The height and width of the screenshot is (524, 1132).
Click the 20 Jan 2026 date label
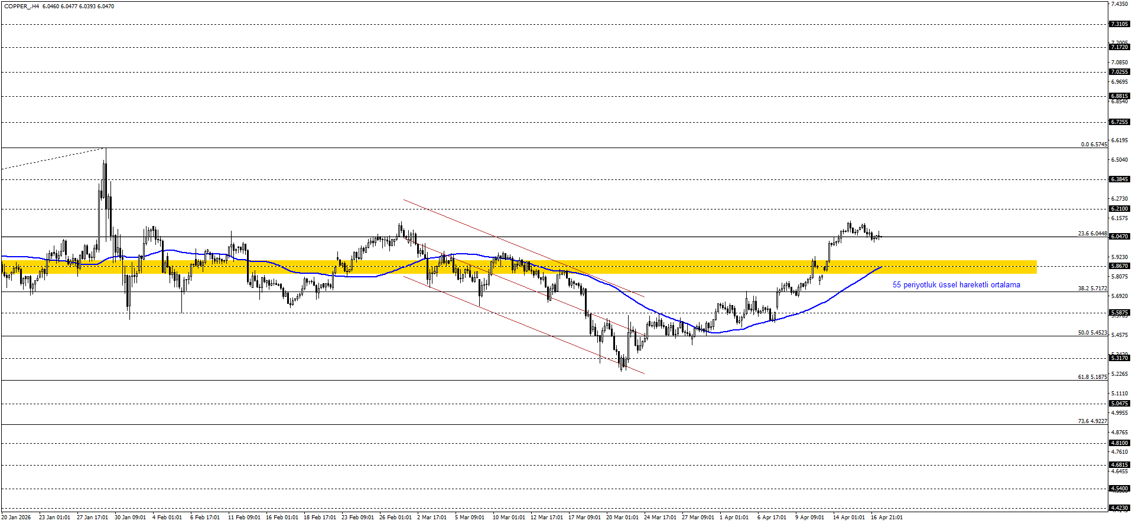16,518
